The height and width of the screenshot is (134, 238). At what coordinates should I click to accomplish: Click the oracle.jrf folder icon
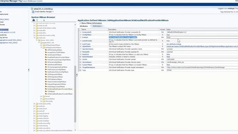36,111
